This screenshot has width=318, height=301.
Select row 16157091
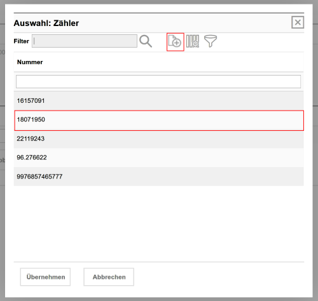pos(158,101)
